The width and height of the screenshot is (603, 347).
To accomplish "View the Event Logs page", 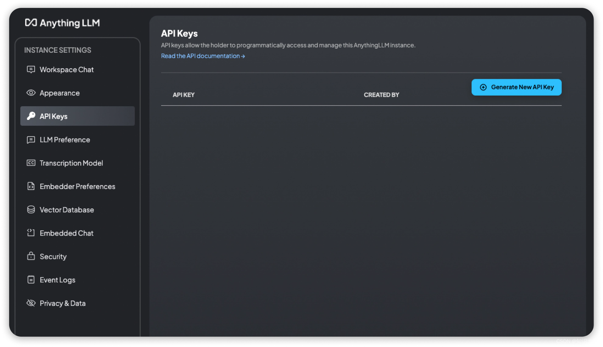I will [x=77, y=280].
